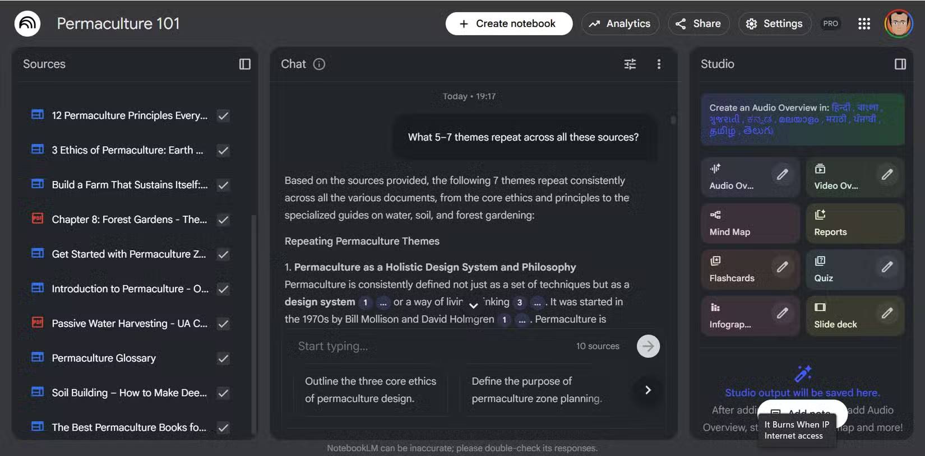Click the NotebookLM logo icon
This screenshot has width=925, height=456.
point(27,24)
